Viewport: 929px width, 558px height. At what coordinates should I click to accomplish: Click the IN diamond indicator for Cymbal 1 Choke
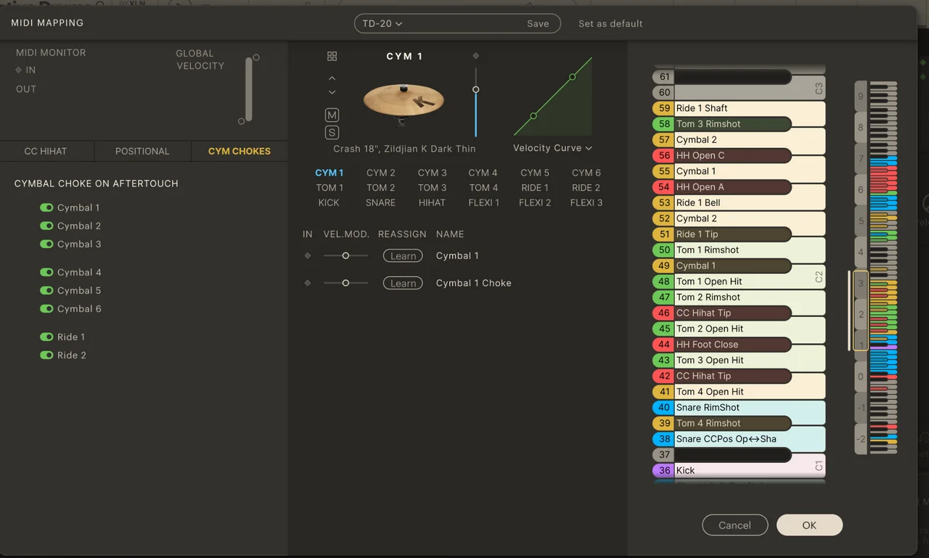[x=308, y=283]
